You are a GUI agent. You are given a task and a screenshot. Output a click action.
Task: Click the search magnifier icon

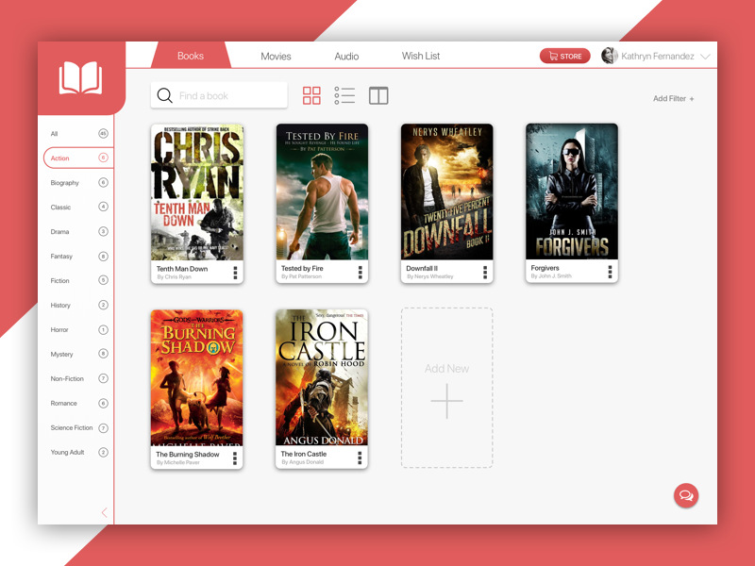point(164,95)
